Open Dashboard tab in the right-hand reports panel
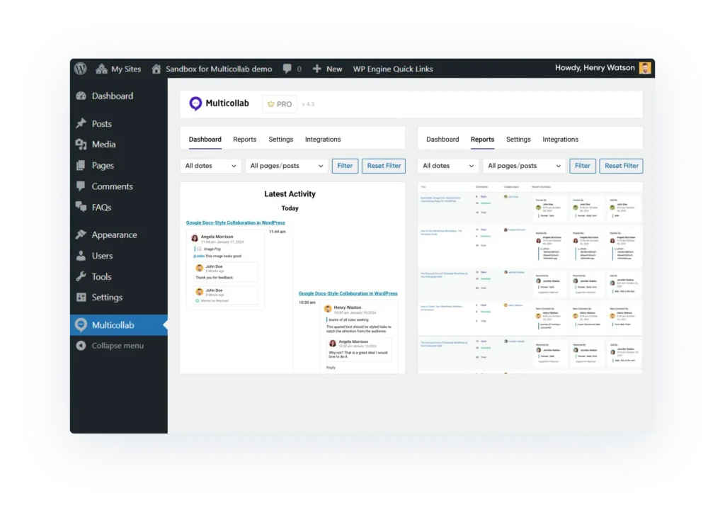Viewport: 725px width, 515px height. point(443,140)
